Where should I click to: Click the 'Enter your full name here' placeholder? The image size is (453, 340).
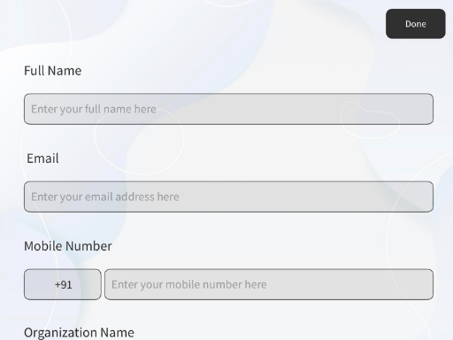pos(94,109)
